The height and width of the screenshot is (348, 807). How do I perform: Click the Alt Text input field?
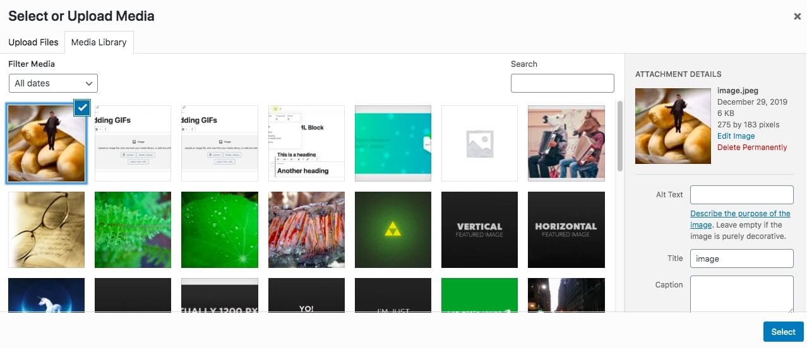click(742, 195)
